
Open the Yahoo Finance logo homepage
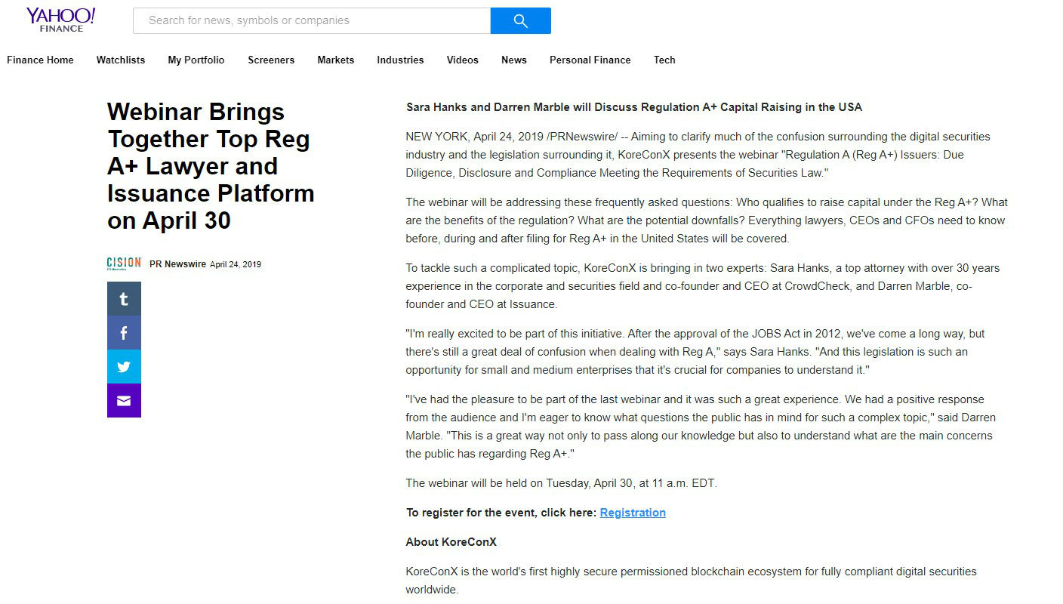[60, 20]
